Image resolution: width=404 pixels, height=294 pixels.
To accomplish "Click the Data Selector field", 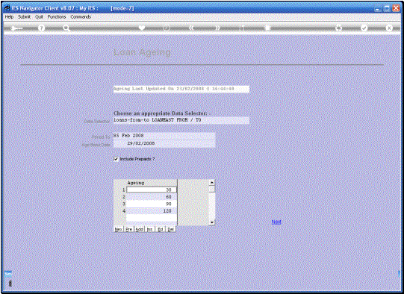I will coord(181,120).
